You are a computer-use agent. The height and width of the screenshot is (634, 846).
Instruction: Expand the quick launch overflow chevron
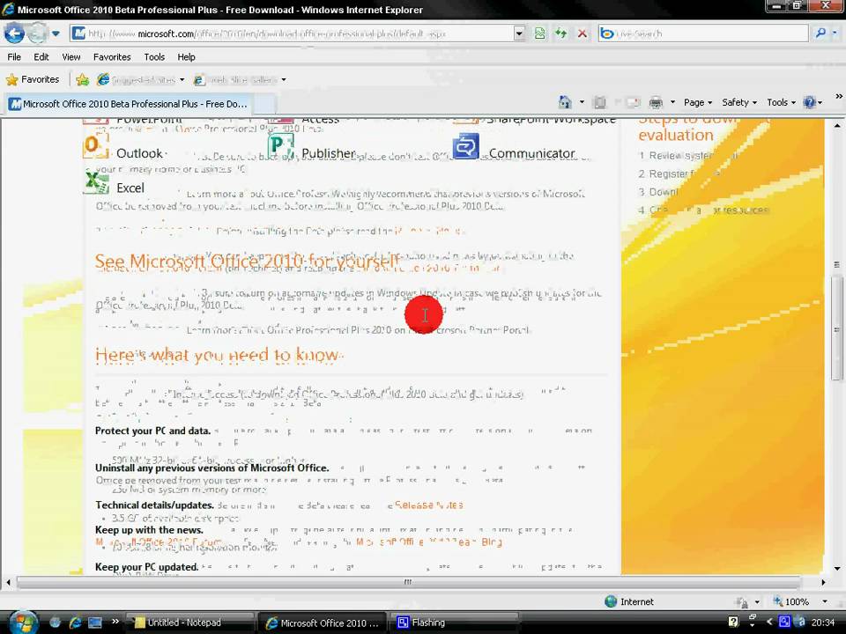115,621
